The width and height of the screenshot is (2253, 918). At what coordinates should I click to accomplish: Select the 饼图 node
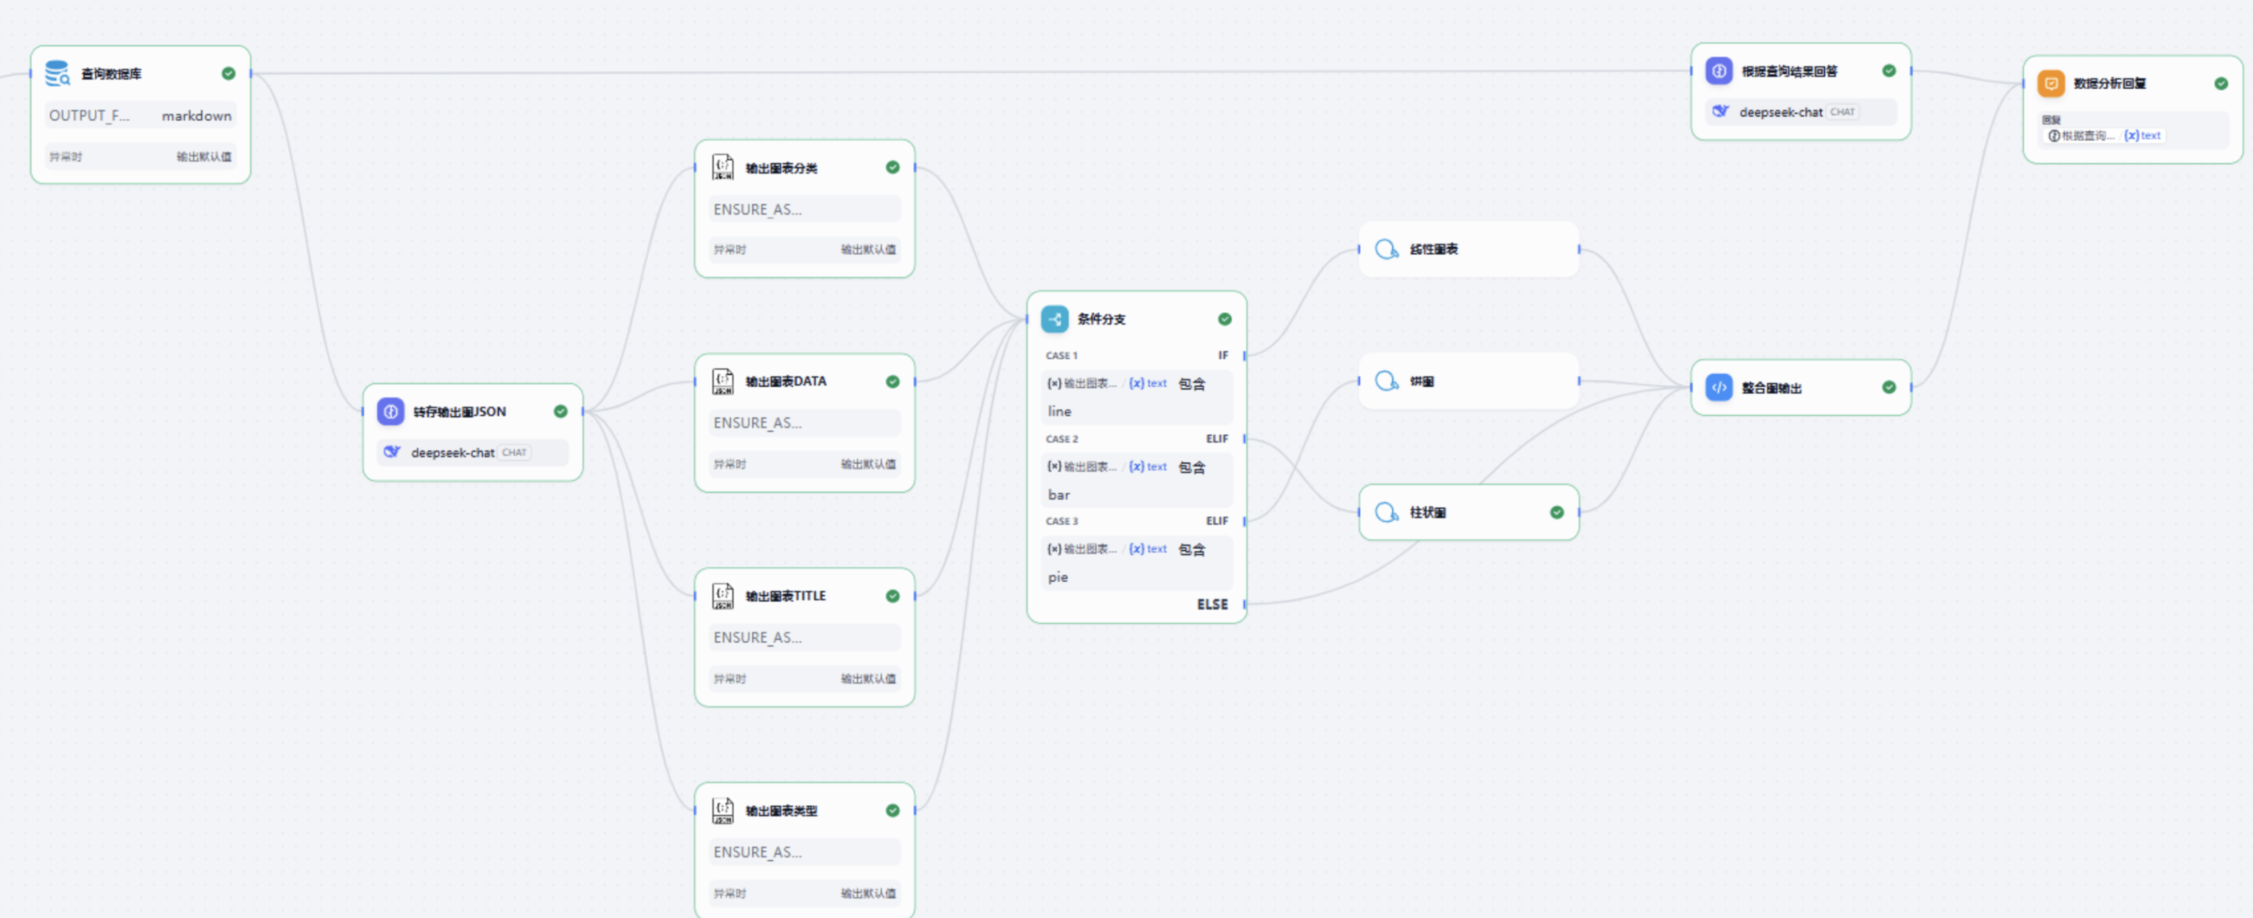point(1470,381)
